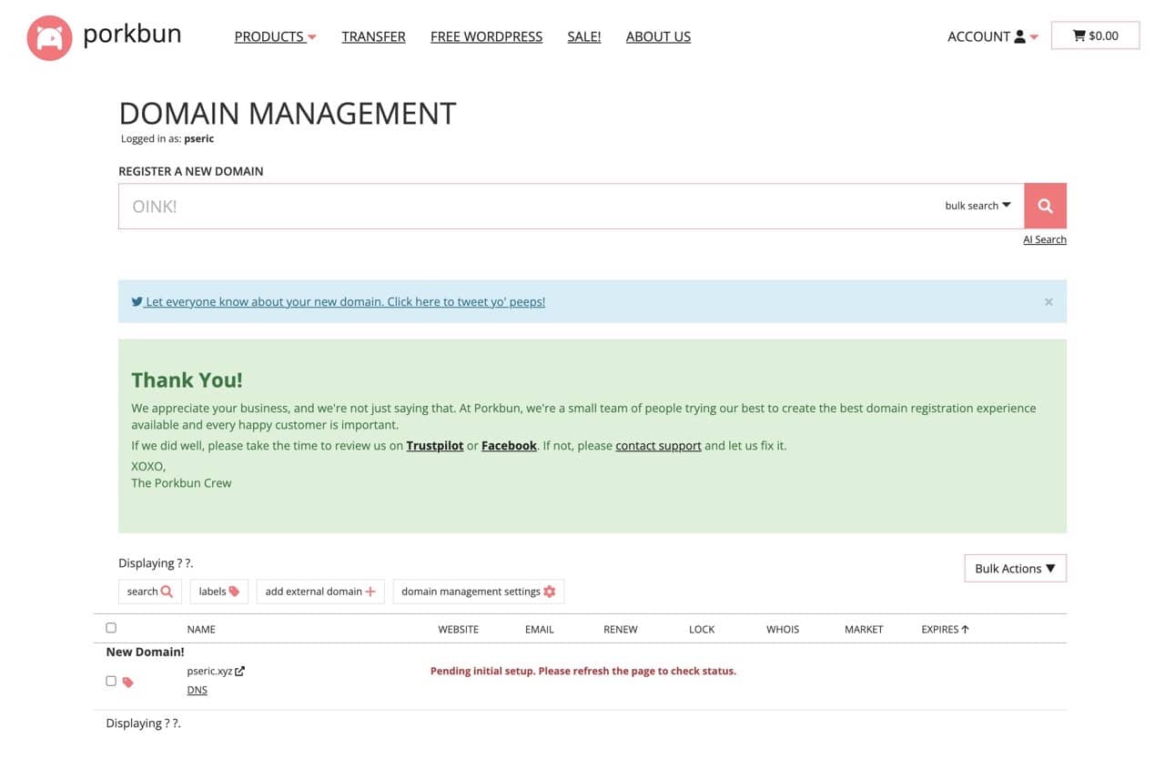The height and width of the screenshot is (759, 1165).
Task: Open the DNS link for pseric.xyz
Action: 198,690
